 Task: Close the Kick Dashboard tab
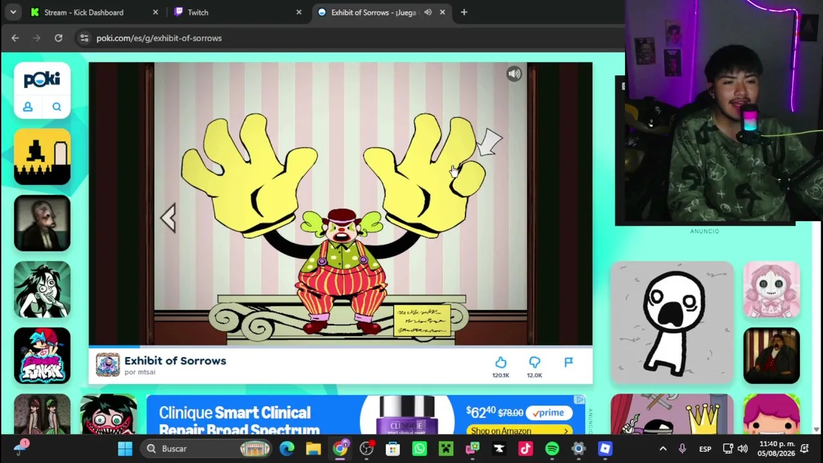(x=155, y=12)
